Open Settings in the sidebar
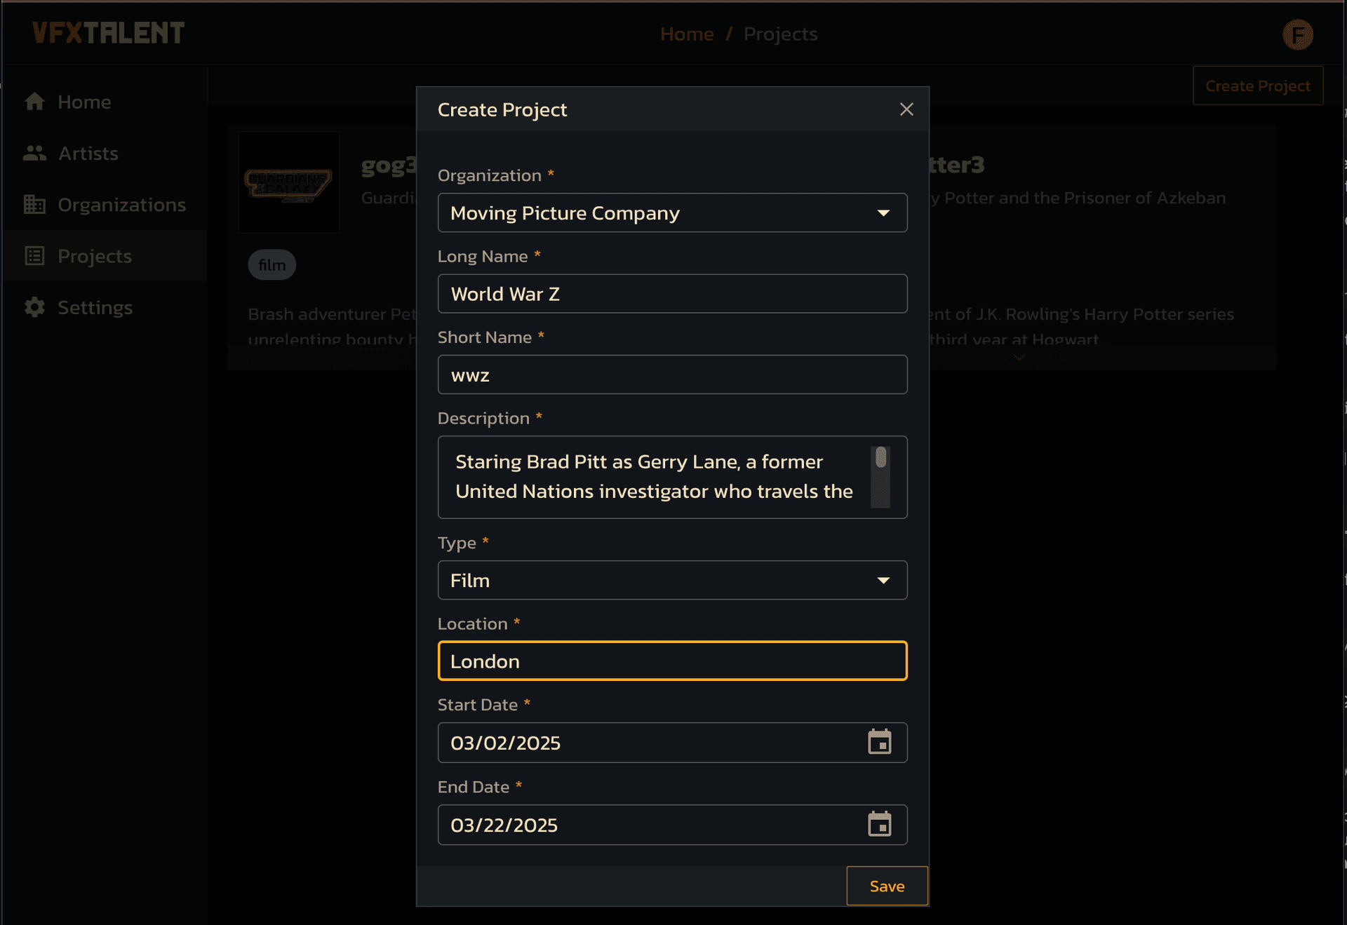Image resolution: width=1347 pixels, height=925 pixels. click(104, 307)
